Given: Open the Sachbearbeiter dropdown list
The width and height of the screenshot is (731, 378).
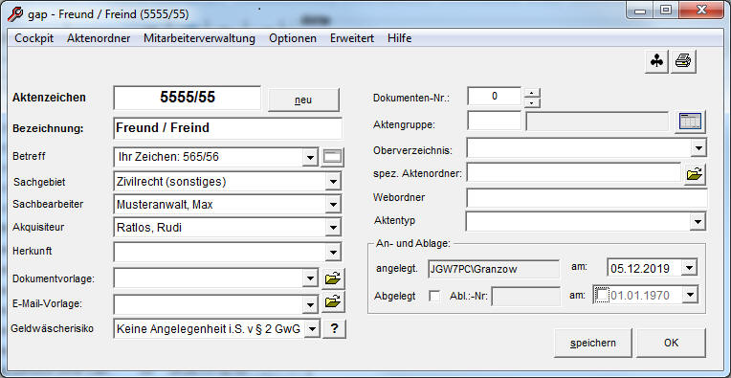Looking at the screenshot, I should coord(332,204).
